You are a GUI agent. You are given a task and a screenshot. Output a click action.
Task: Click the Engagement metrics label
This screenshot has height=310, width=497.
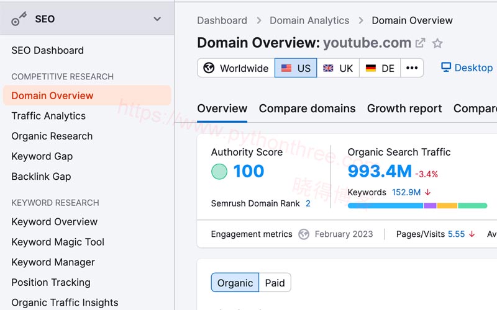tap(252, 234)
